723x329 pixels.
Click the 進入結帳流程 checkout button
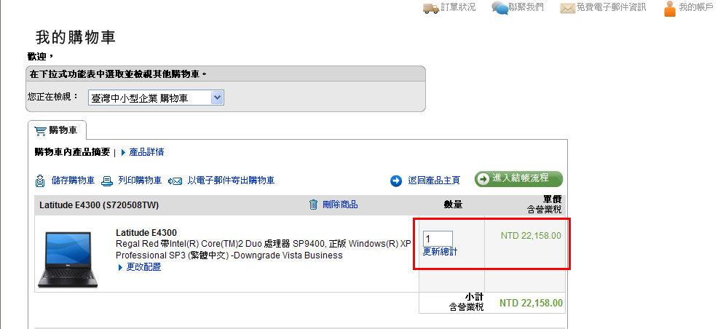[518, 179]
